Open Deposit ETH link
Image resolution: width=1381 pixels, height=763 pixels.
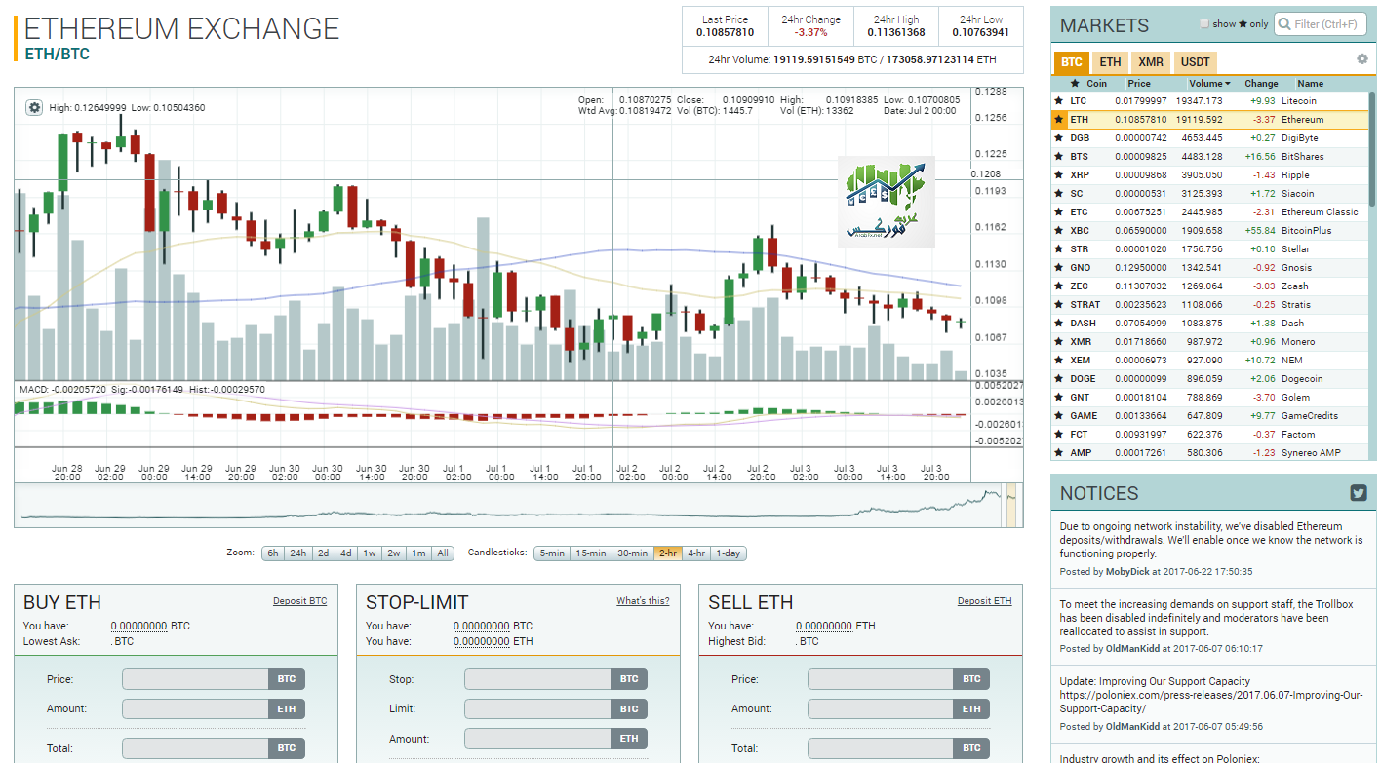pos(984,601)
